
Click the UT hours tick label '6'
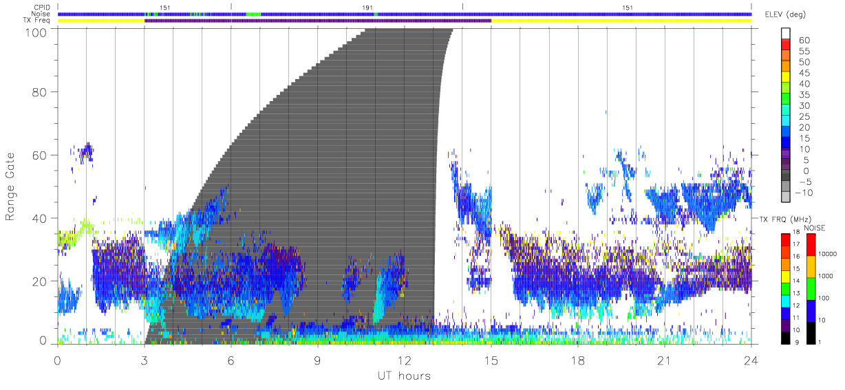pyautogui.click(x=231, y=360)
